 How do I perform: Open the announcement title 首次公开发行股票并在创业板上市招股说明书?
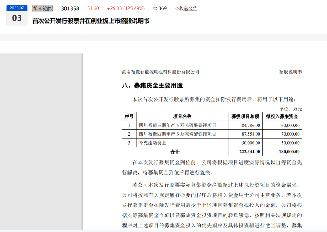pos(91,21)
